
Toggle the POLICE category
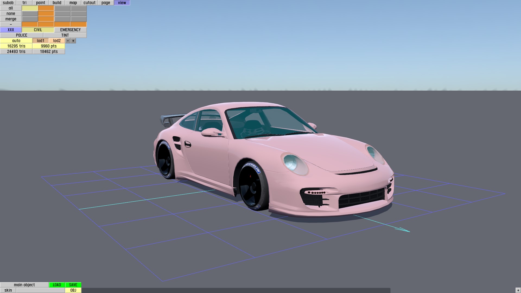[x=21, y=35]
